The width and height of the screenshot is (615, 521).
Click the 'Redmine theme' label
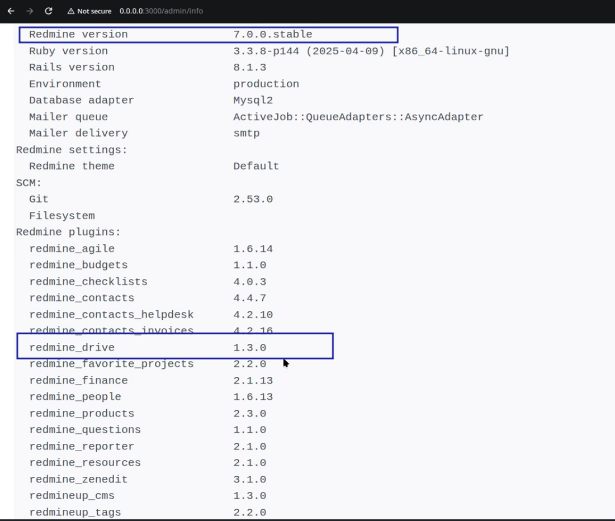72,166
